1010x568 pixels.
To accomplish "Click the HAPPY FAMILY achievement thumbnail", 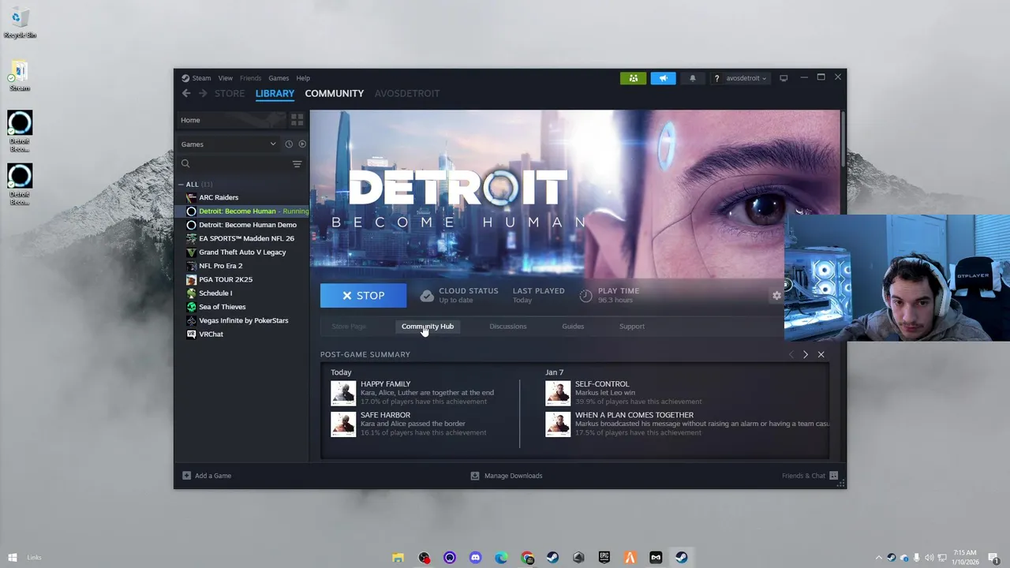I will tap(343, 393).
